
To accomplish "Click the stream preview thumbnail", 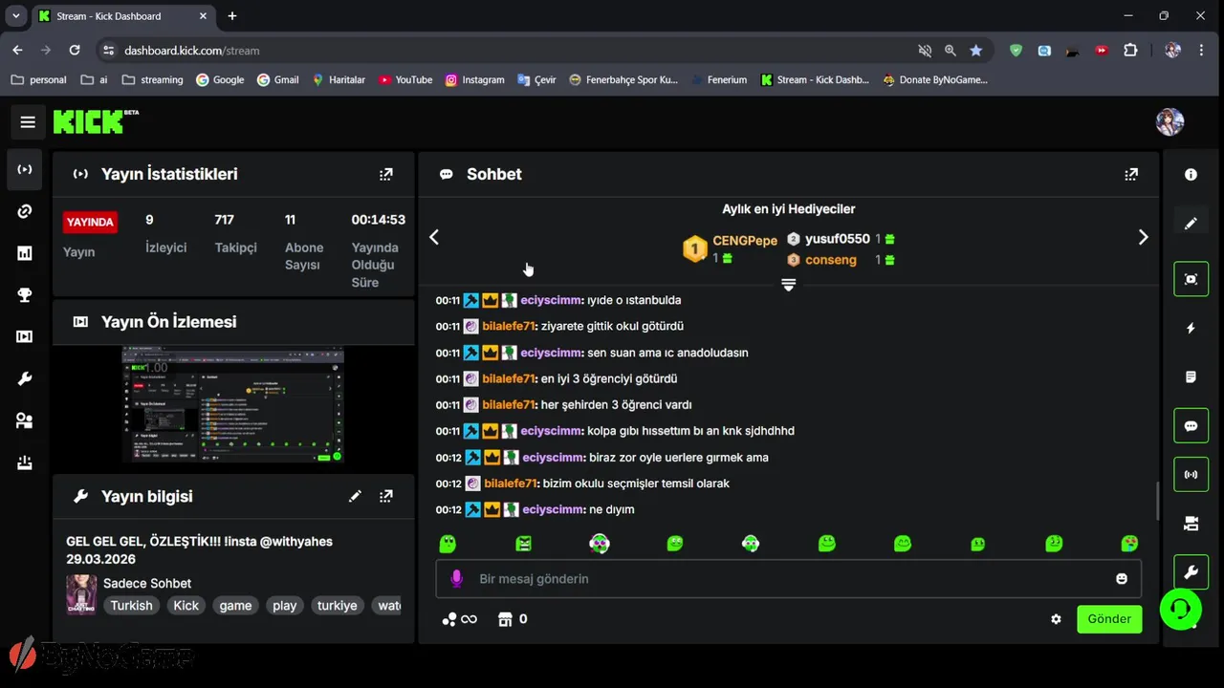I will (x=232, y=405).
